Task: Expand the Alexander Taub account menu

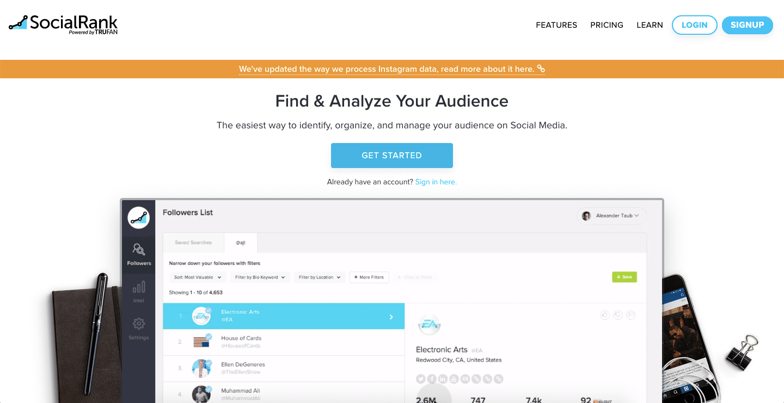Action: point(611,216)
